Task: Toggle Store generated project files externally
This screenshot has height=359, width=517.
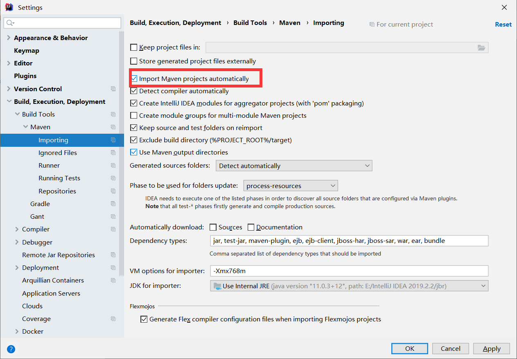Action: pyautogui.click(x=133, y=61)
